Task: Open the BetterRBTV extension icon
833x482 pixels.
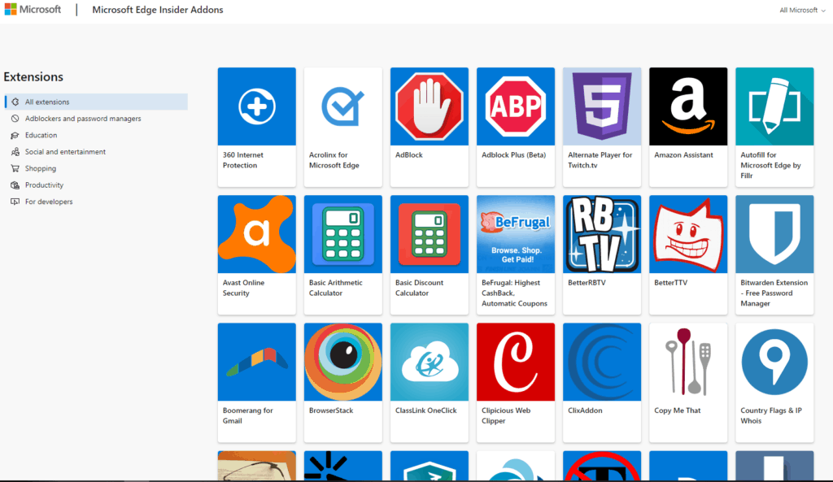Action: 602,234
